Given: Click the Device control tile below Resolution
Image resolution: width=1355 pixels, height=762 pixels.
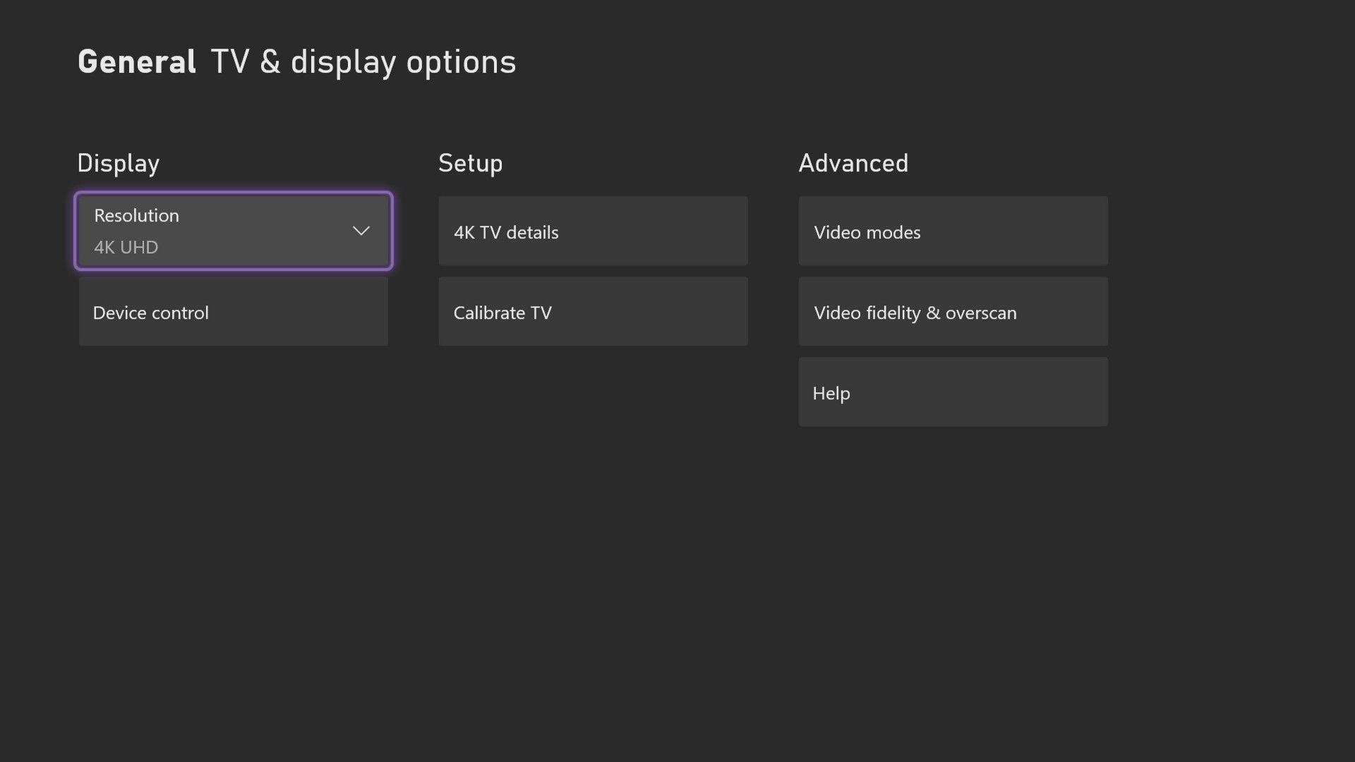Looking at the screenshot, I should (x=233, y=311).
